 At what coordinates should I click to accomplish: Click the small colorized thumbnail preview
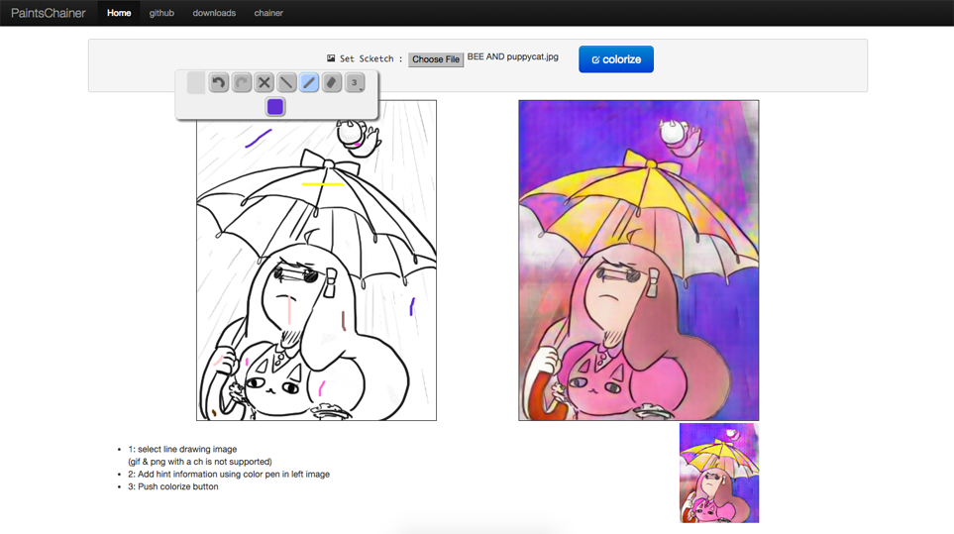click(x=719, y=473)
